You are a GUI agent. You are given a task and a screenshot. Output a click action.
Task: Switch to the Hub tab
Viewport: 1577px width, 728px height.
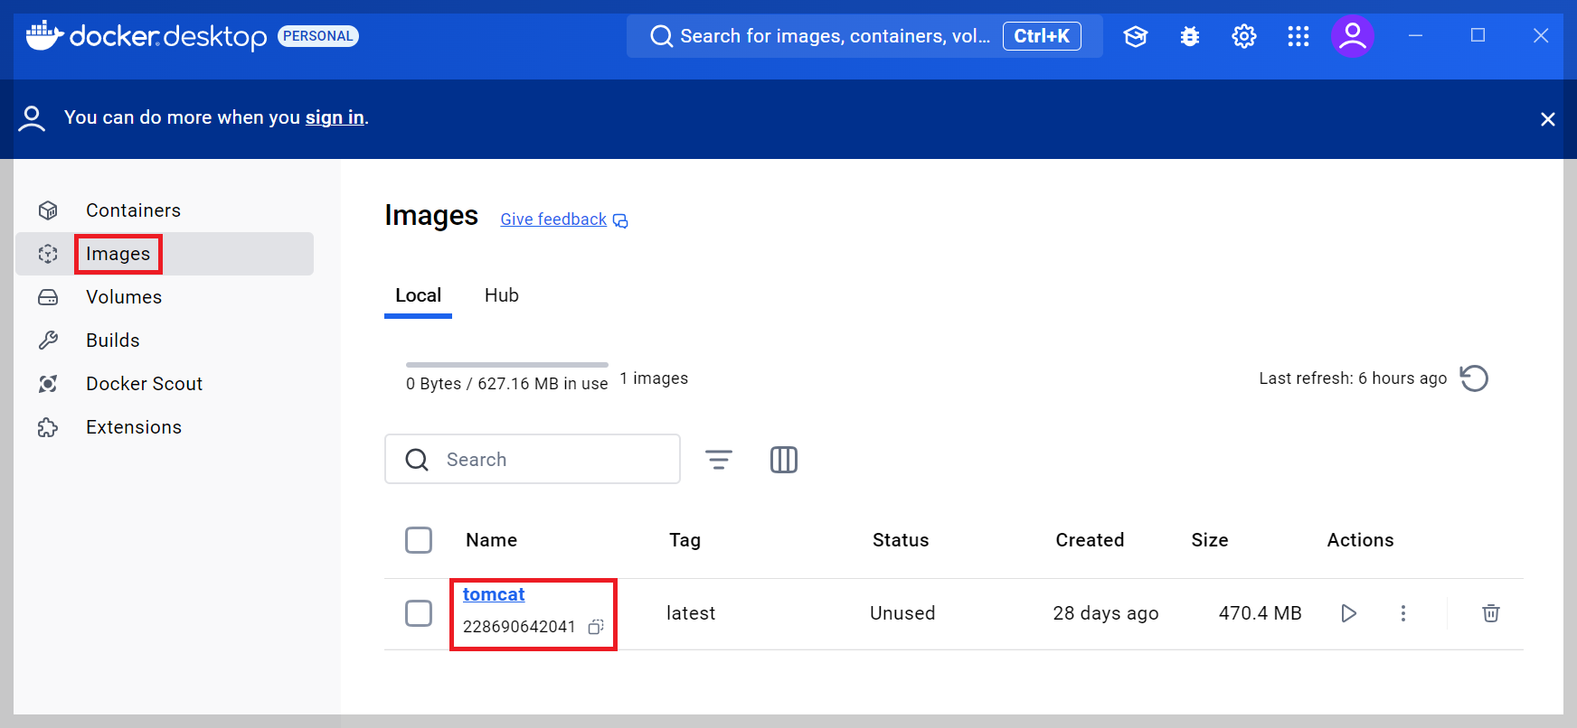(501, 296)
